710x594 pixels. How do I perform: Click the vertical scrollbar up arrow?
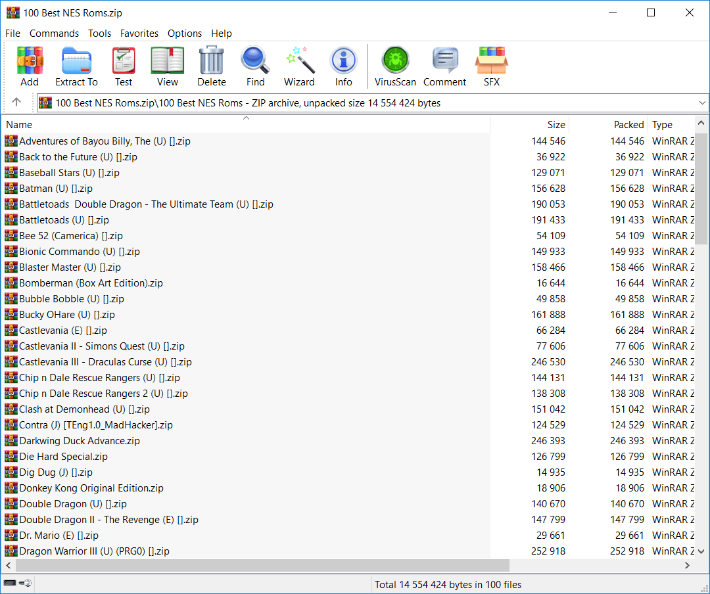tap(701, 123)
